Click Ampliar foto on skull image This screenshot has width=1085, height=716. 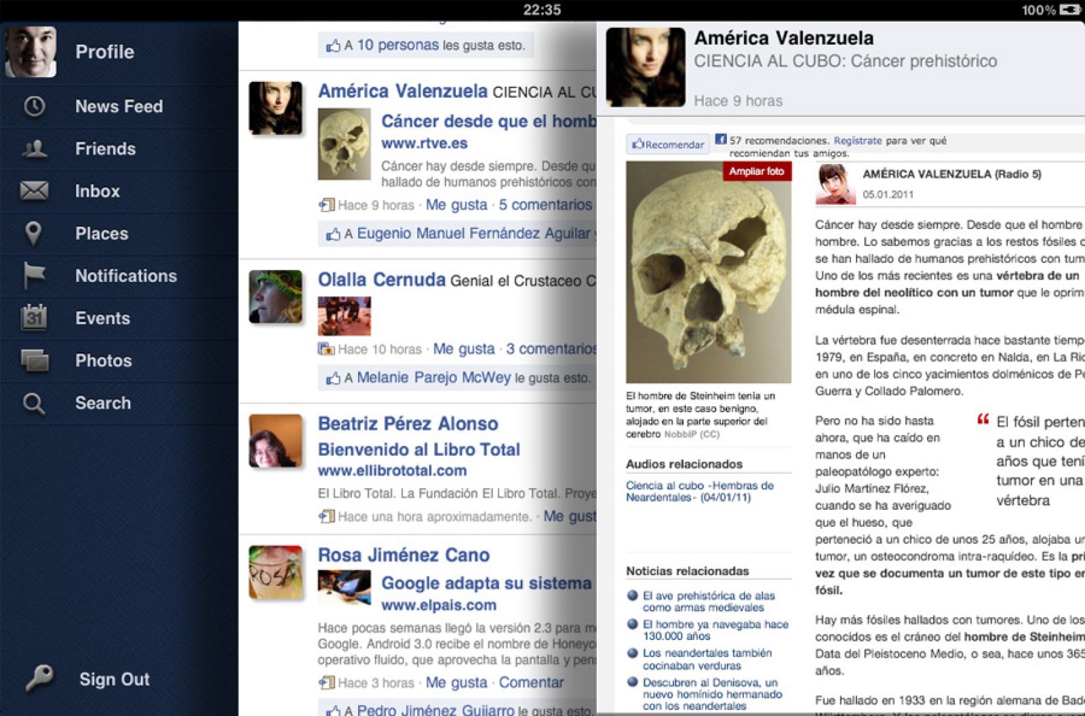(756, 172)
